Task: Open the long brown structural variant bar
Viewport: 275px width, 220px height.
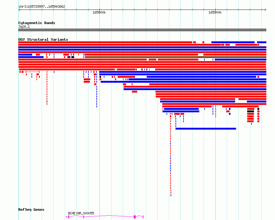Action: (176, 57)
